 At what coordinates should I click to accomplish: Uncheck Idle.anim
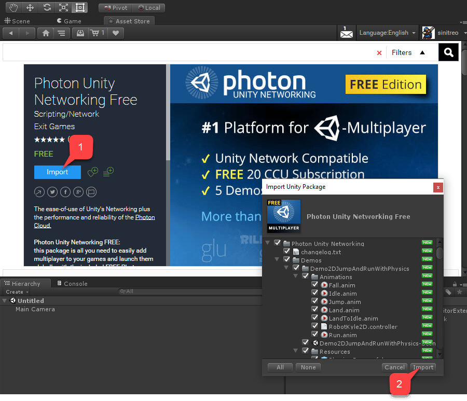coord(315,293)
